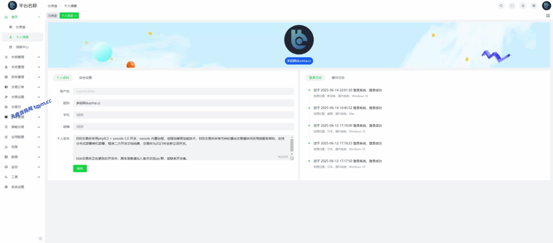Click the 首页 home icon
This screenshot has width=553, height=243.
click(x=6, y=17)
